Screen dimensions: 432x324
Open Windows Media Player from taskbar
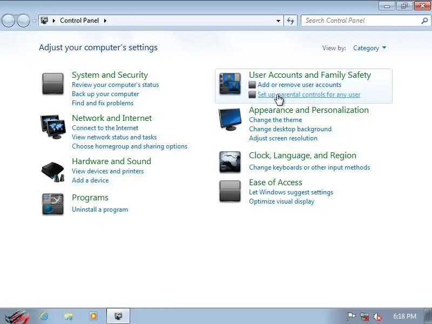point(93,316)
